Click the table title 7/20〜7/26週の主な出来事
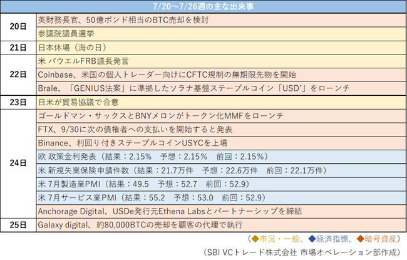The width and height of the screenshot is (407, 260). pos(203,6)
